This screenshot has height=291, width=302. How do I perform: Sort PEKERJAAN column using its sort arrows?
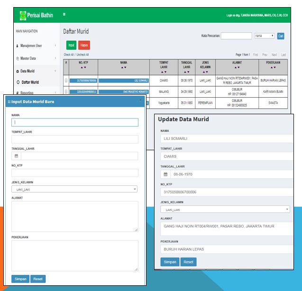273,67
